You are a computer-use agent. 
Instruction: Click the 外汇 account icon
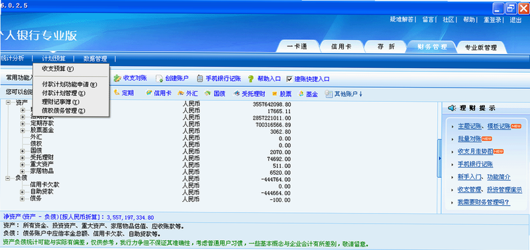[181, 93]
